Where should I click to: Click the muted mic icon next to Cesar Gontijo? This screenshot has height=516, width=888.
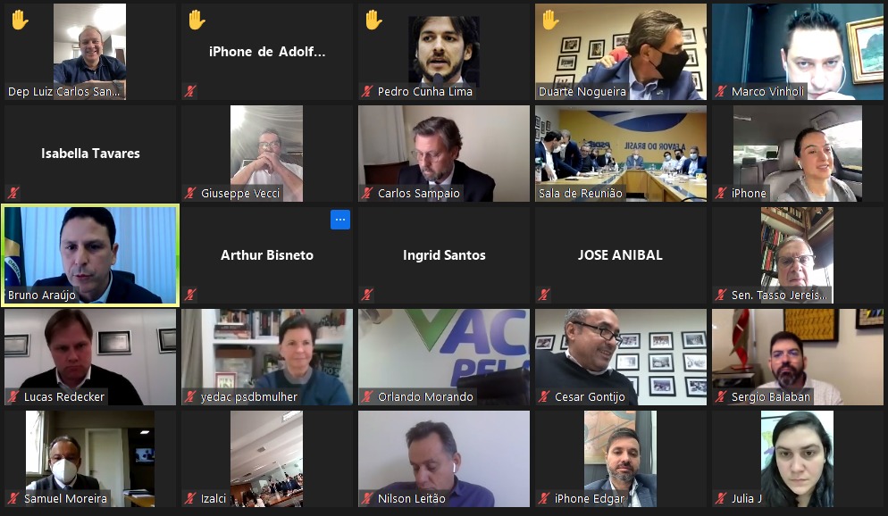(x=544, y=396)
